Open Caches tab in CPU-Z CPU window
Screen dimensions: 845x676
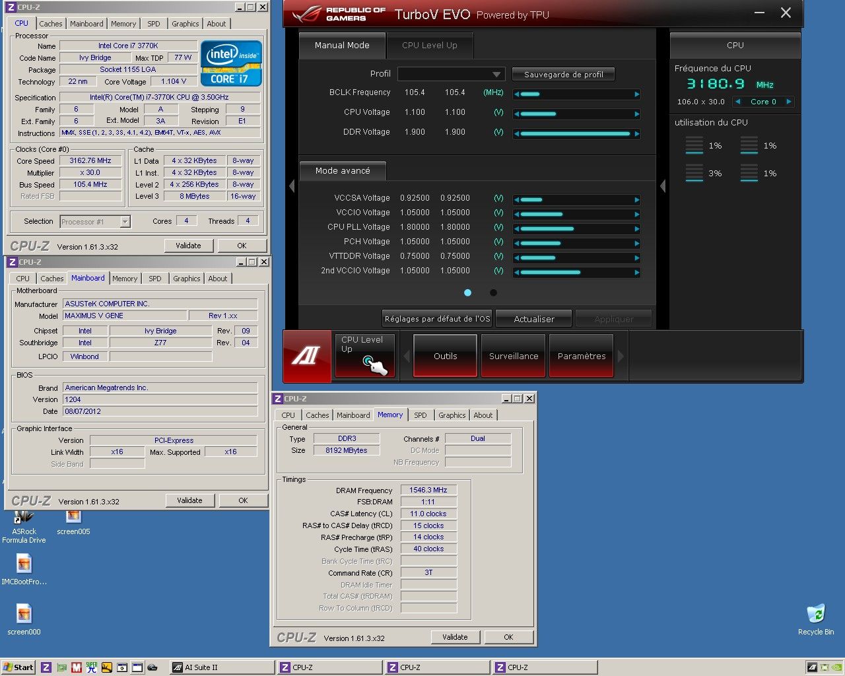point(51,24)
